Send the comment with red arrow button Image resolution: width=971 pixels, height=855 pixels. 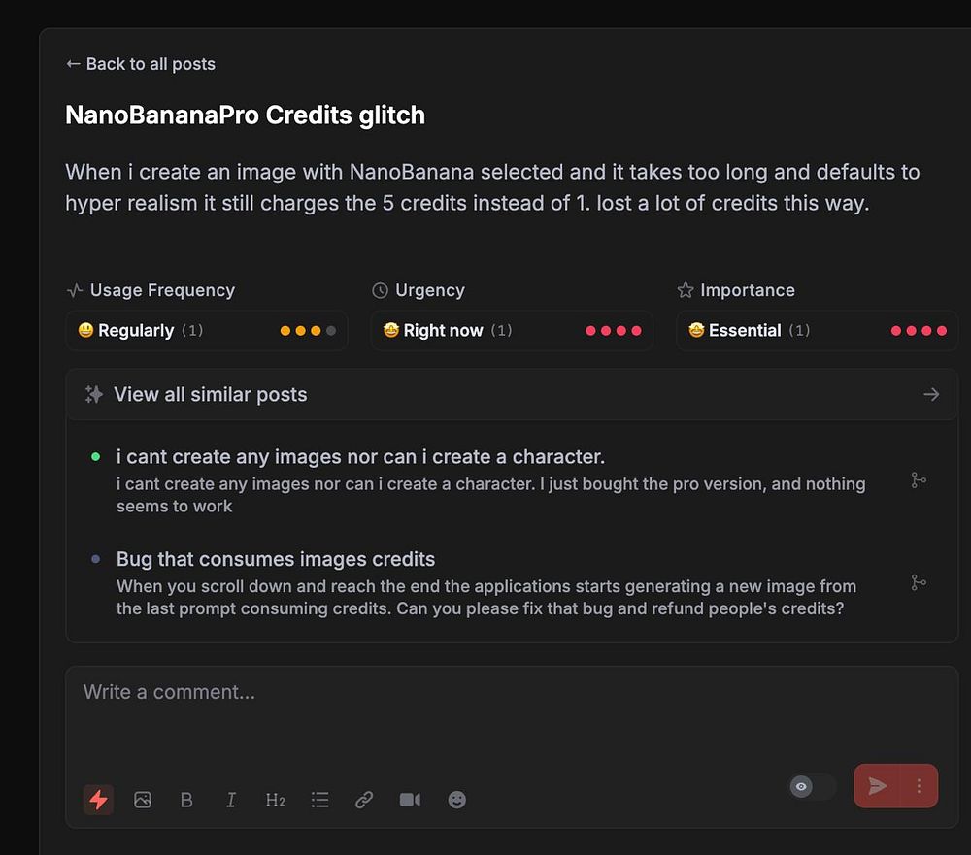point(878,786)
